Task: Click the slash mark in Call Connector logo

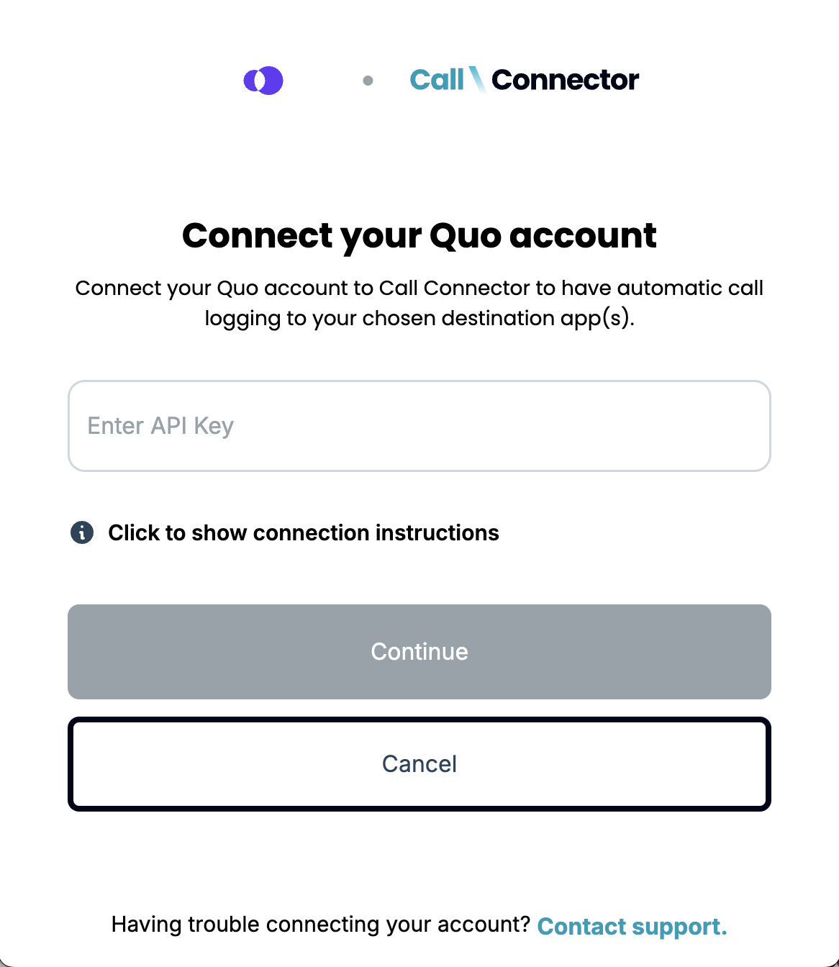Action: click(477, 79)
